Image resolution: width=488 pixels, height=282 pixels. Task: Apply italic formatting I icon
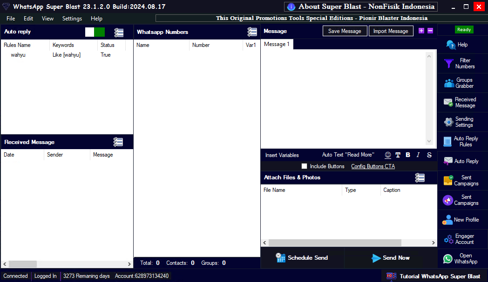(x=418, y=155)
